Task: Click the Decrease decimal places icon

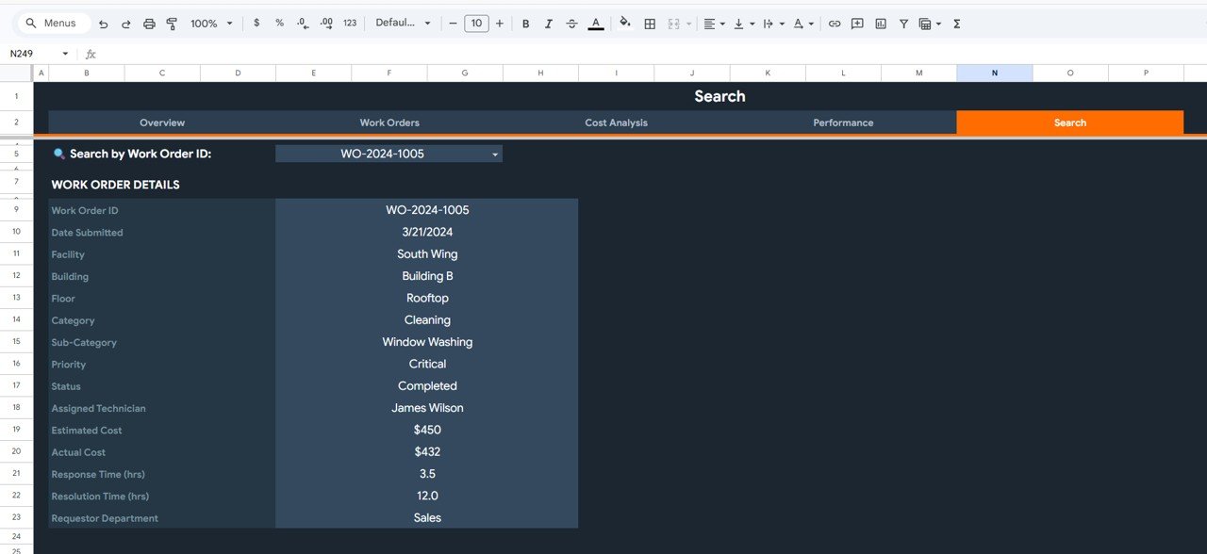Action: tap(302, 23)
